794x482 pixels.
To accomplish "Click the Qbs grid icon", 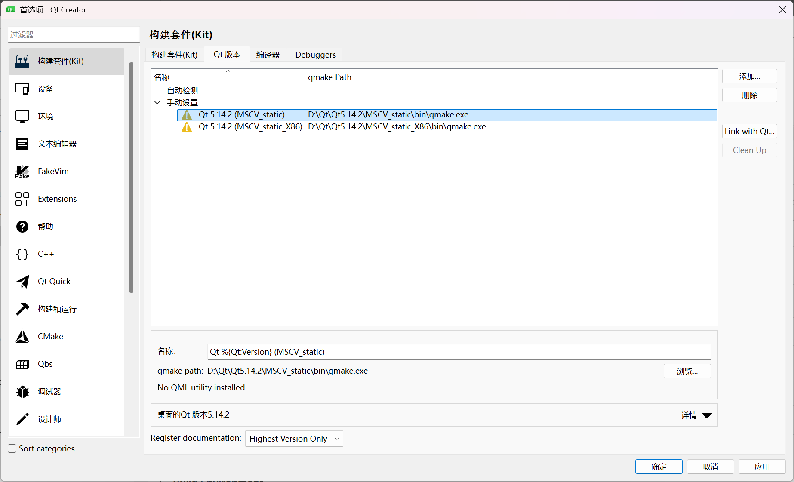I will (22, 364).
